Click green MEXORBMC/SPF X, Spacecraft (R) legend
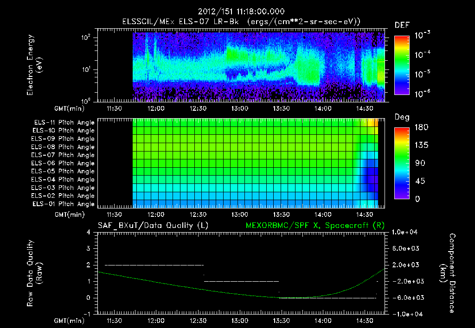The width and height of the screenshot is (475, 328). 315,226
